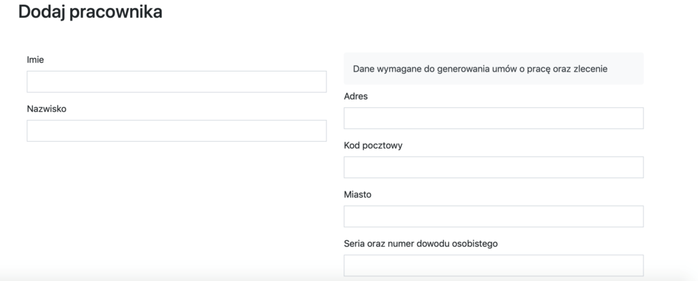Click the blank area below the Nazwisko field
698x281 pixels.
[177, 205]
